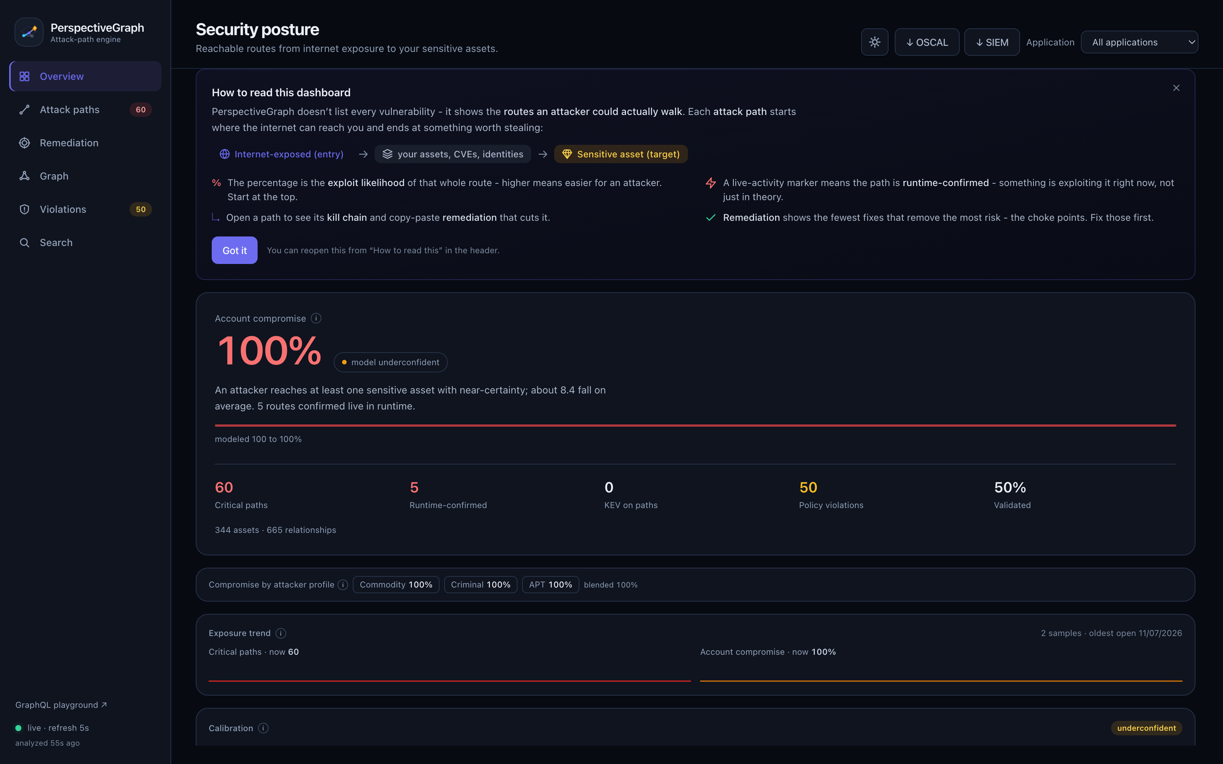1223x764 pixels.
Task: Click the Calibration info icon
Action: [263, 728]
